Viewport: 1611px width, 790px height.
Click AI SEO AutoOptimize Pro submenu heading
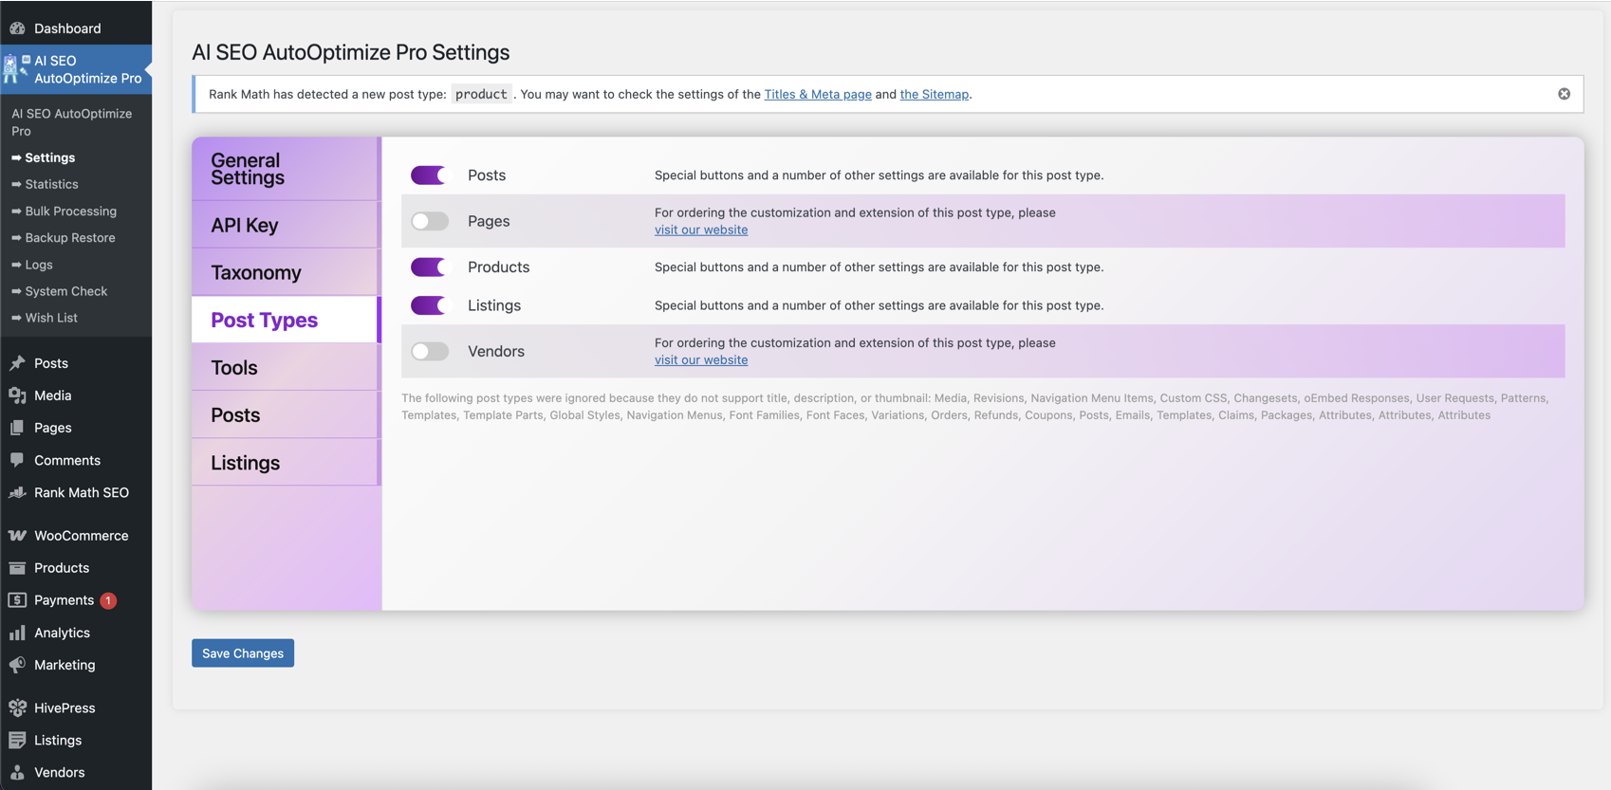tap(72, 122)
